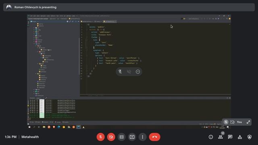Image resolution: width=258 pixels, height=145 pixels.
Task: Click the "You" self-view label
Action: (x=239, y=122)
